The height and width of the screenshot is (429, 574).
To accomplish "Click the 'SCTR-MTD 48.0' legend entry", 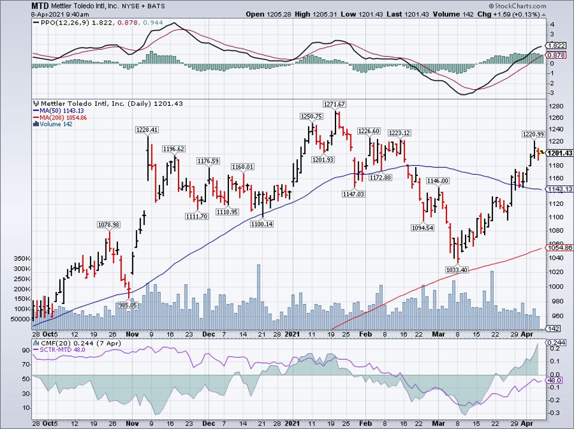I will tap(62, 349).
